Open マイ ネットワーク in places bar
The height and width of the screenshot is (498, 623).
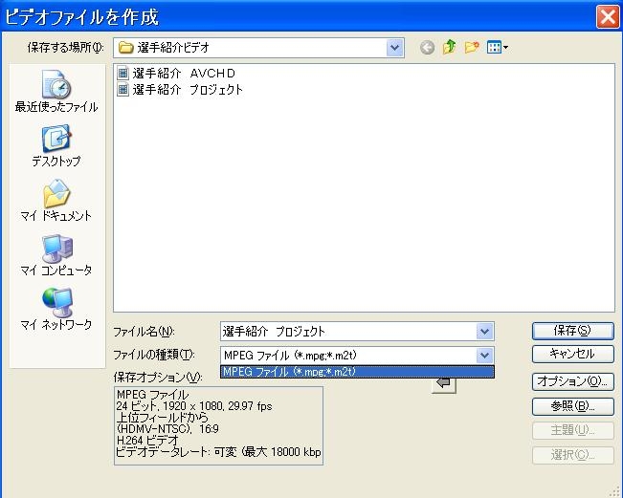point(56,309)
